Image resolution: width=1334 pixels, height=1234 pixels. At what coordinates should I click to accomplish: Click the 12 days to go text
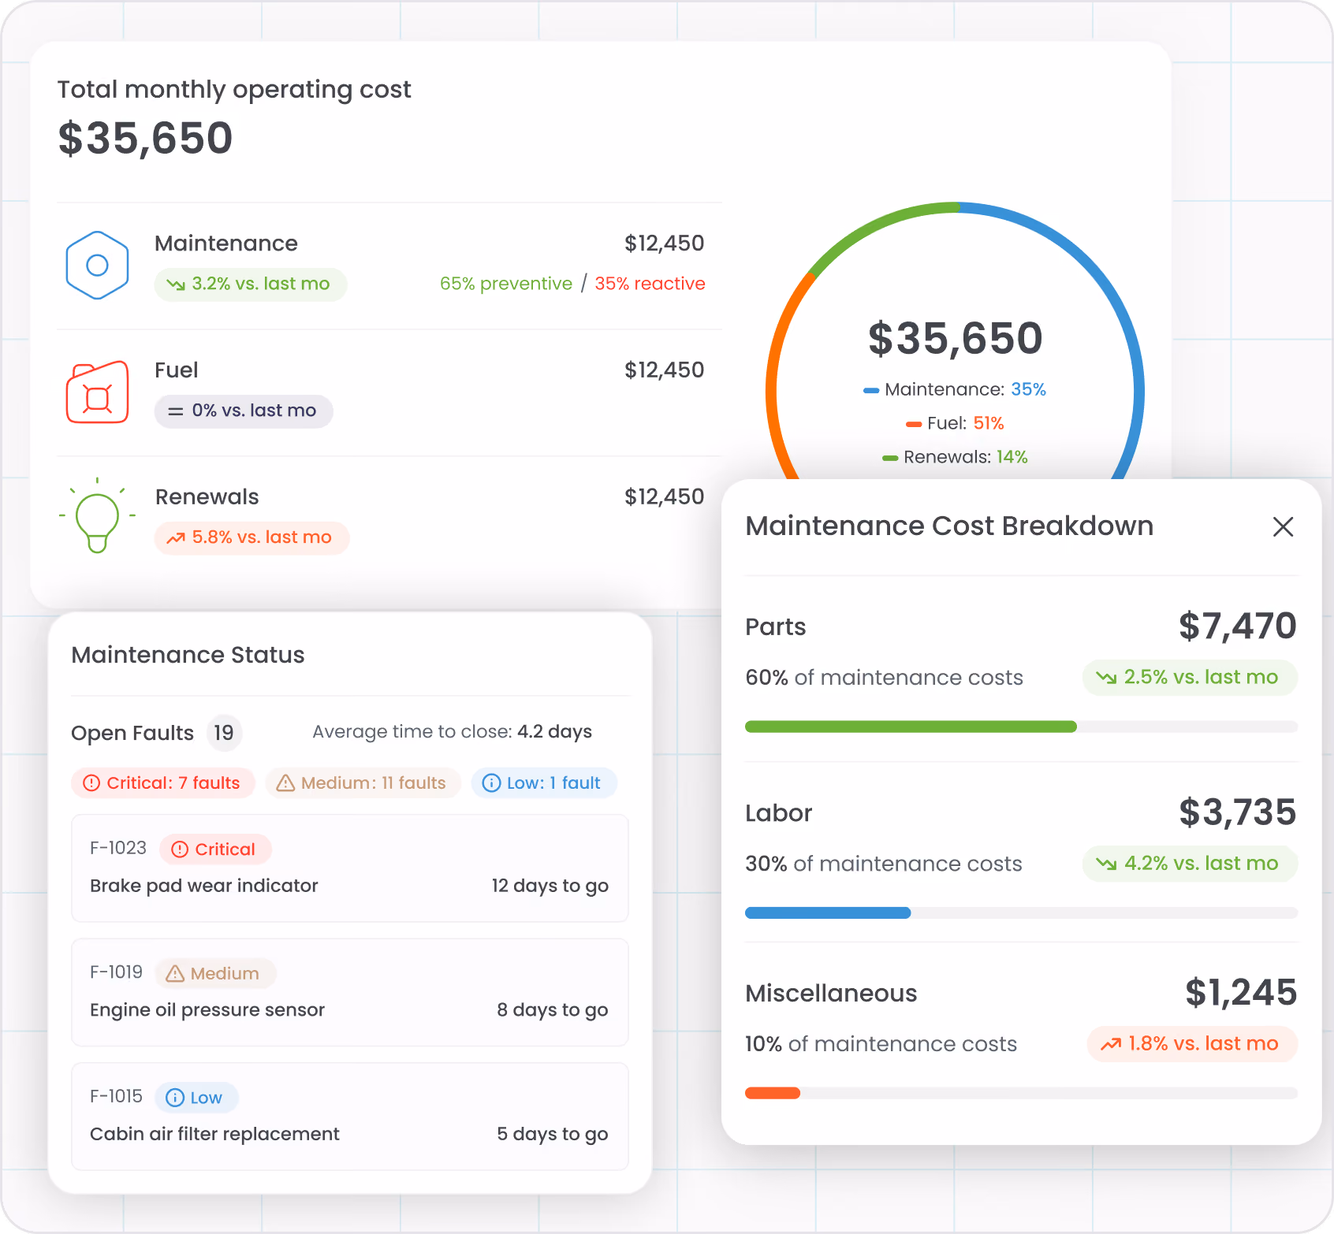(550, 886)
